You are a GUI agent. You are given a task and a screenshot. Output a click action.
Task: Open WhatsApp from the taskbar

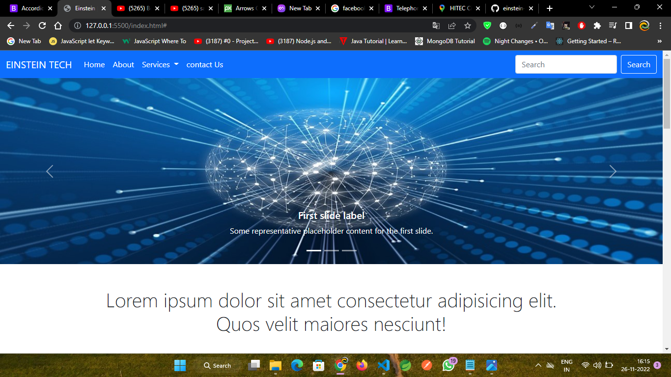[x=448, y=365]
